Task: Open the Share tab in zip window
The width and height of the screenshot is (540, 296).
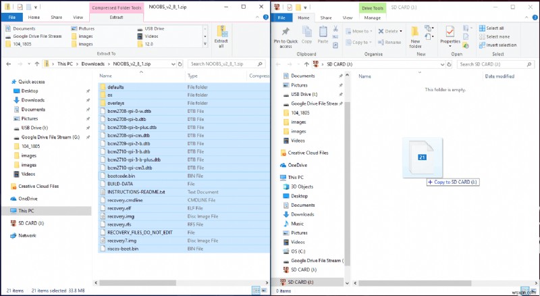Action: [x=57, y=17]
